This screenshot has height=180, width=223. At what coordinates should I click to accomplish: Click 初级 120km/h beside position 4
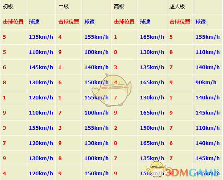(x=41, y=173)
